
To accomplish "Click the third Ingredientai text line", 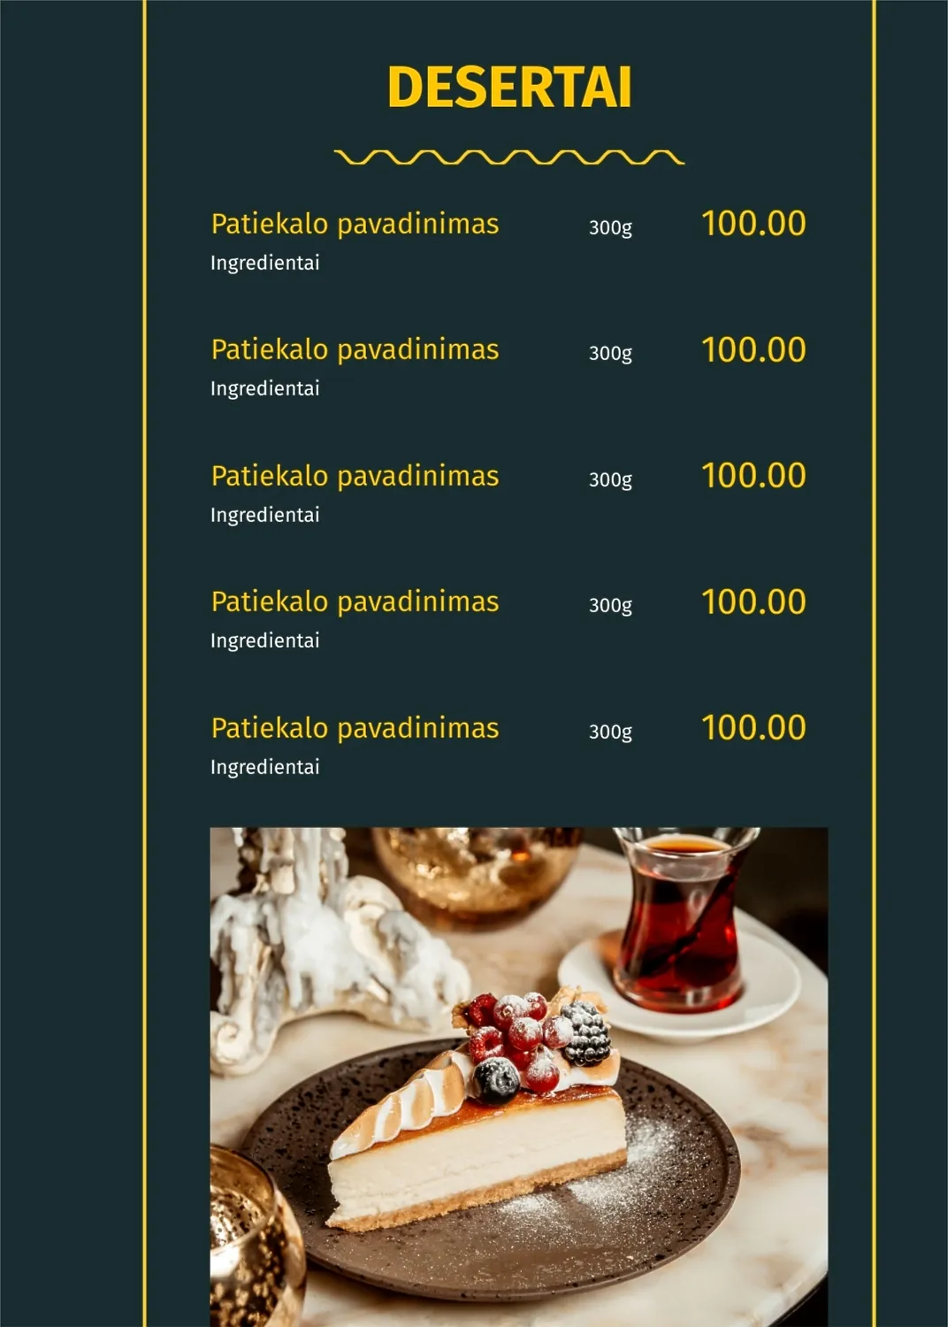I will (x=264, y=515).
